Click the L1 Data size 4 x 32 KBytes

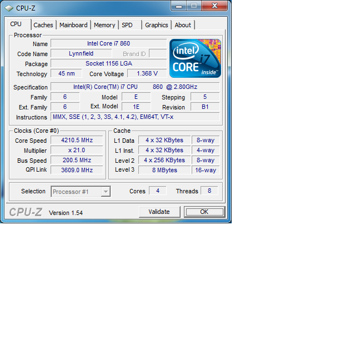coord(164,140)
